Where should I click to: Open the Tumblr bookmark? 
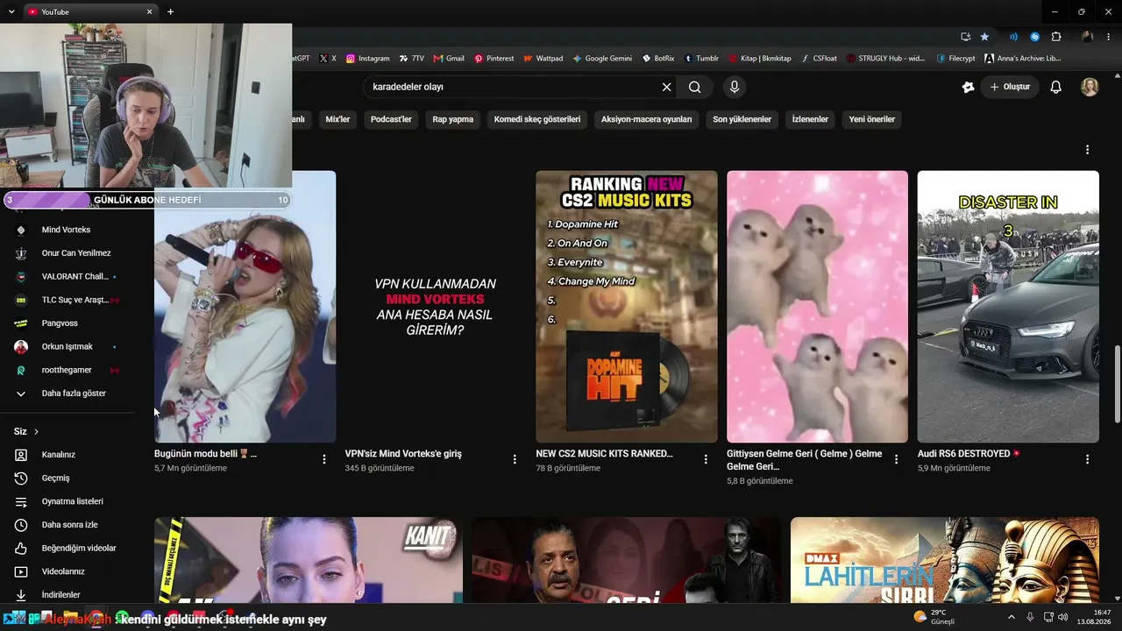(x=701, y=59)
